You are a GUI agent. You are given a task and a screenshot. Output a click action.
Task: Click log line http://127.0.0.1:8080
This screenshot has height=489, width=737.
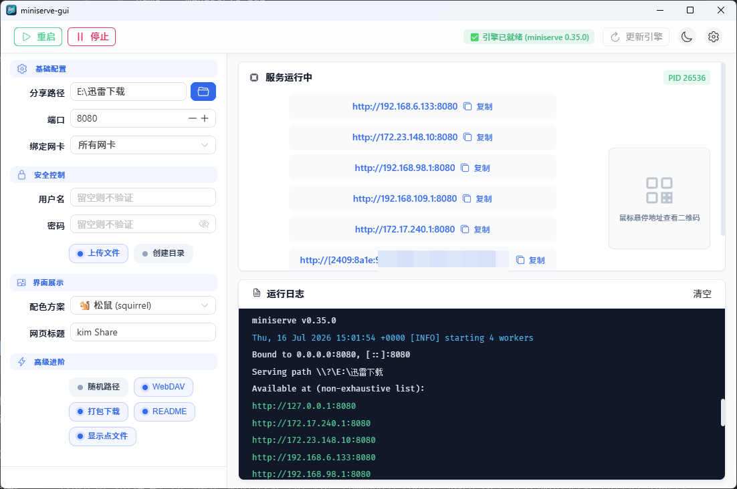(304, 406)
